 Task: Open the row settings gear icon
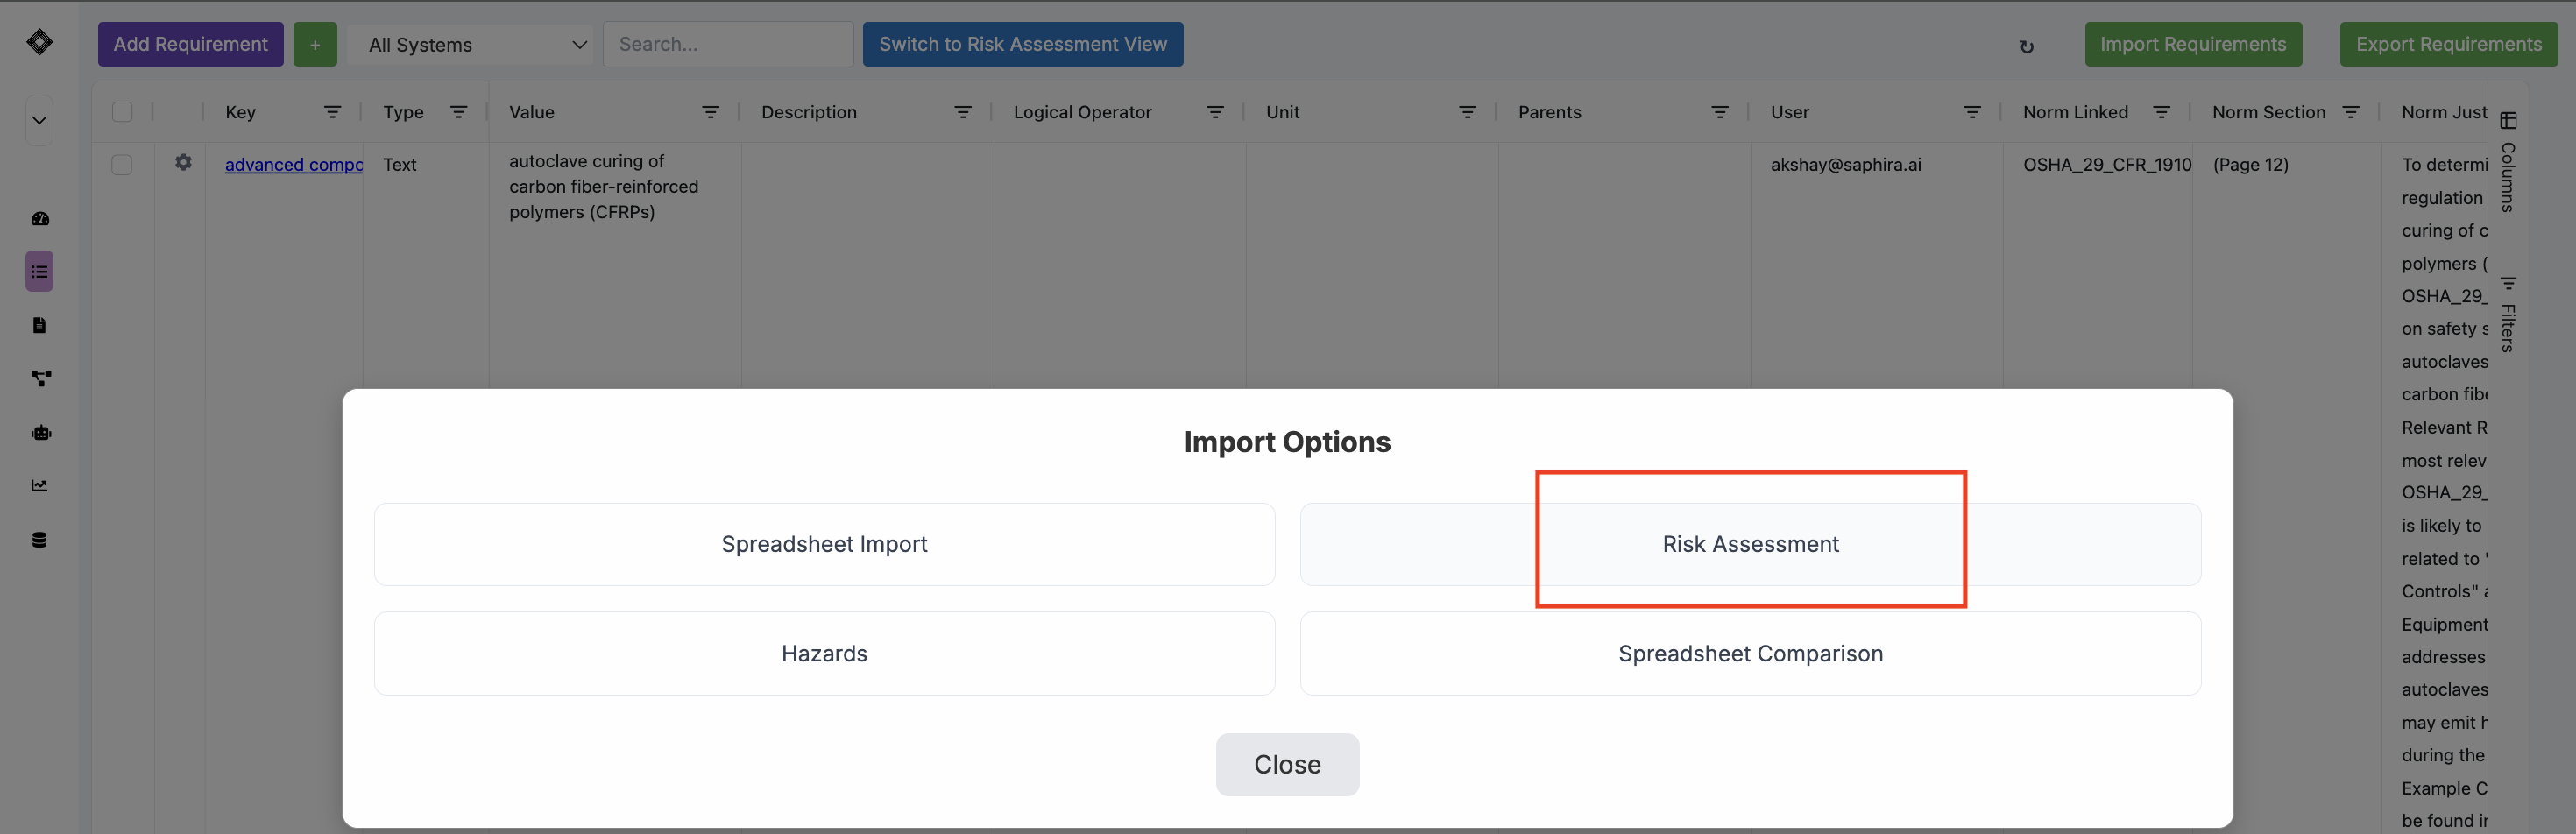(183, 162)
